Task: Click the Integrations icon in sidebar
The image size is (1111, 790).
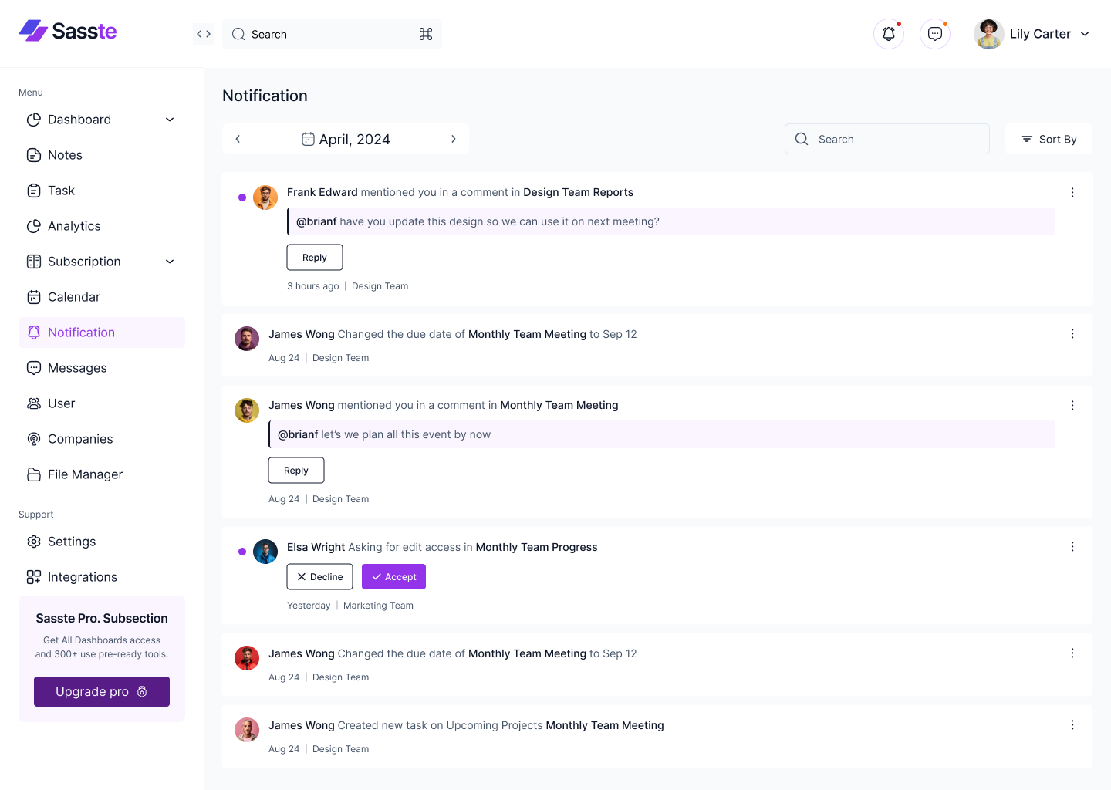Action: click(34, 576)
